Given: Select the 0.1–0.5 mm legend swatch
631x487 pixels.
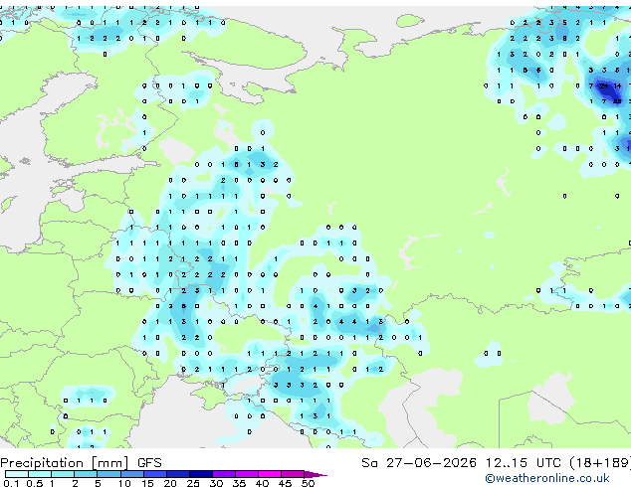Looking at the screenshot, I should pyautogui.click(x=17, y=474).
